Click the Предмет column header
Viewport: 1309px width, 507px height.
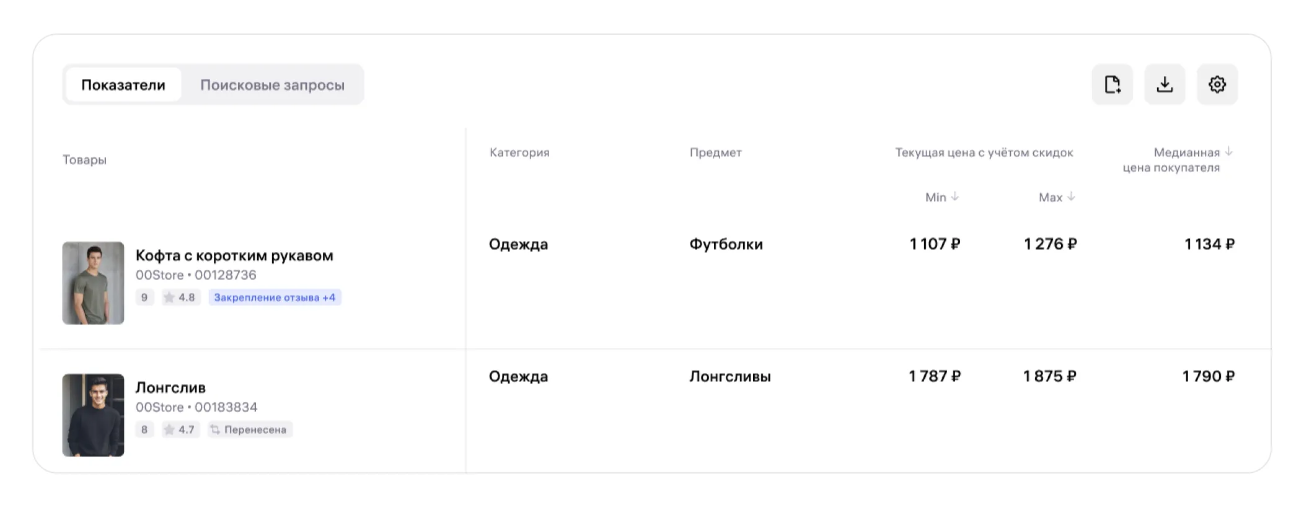click(x=715, y=152)
